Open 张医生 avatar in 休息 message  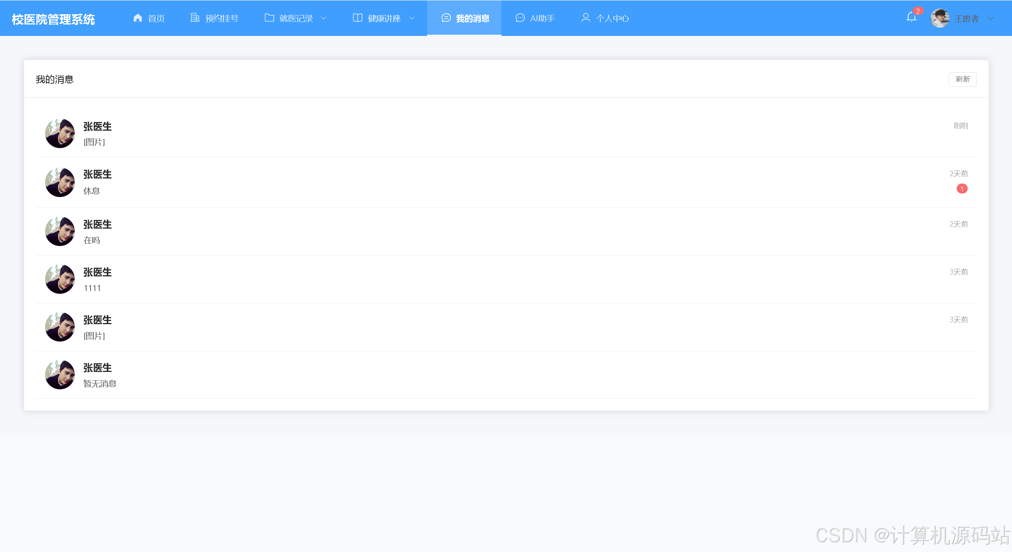(x=60, y=182)
